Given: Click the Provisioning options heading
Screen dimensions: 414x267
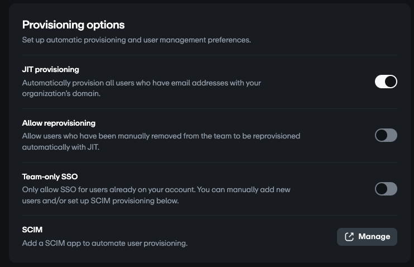Looking at the screenshot, I should (73, 25).
